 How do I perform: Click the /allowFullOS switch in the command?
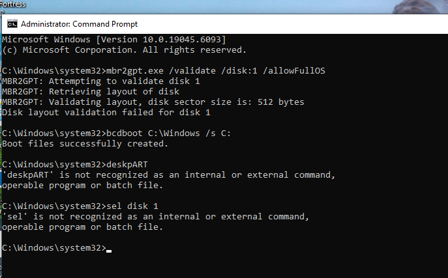point(293,71)
